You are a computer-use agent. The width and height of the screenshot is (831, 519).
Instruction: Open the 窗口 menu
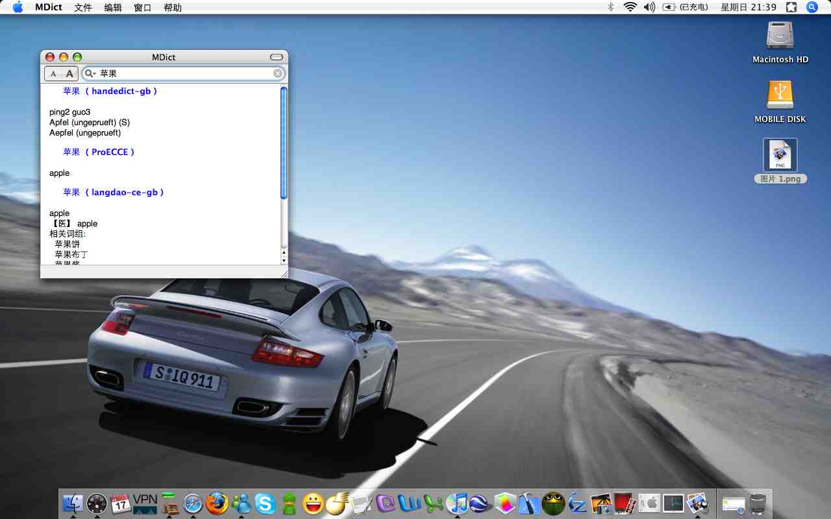143,8
